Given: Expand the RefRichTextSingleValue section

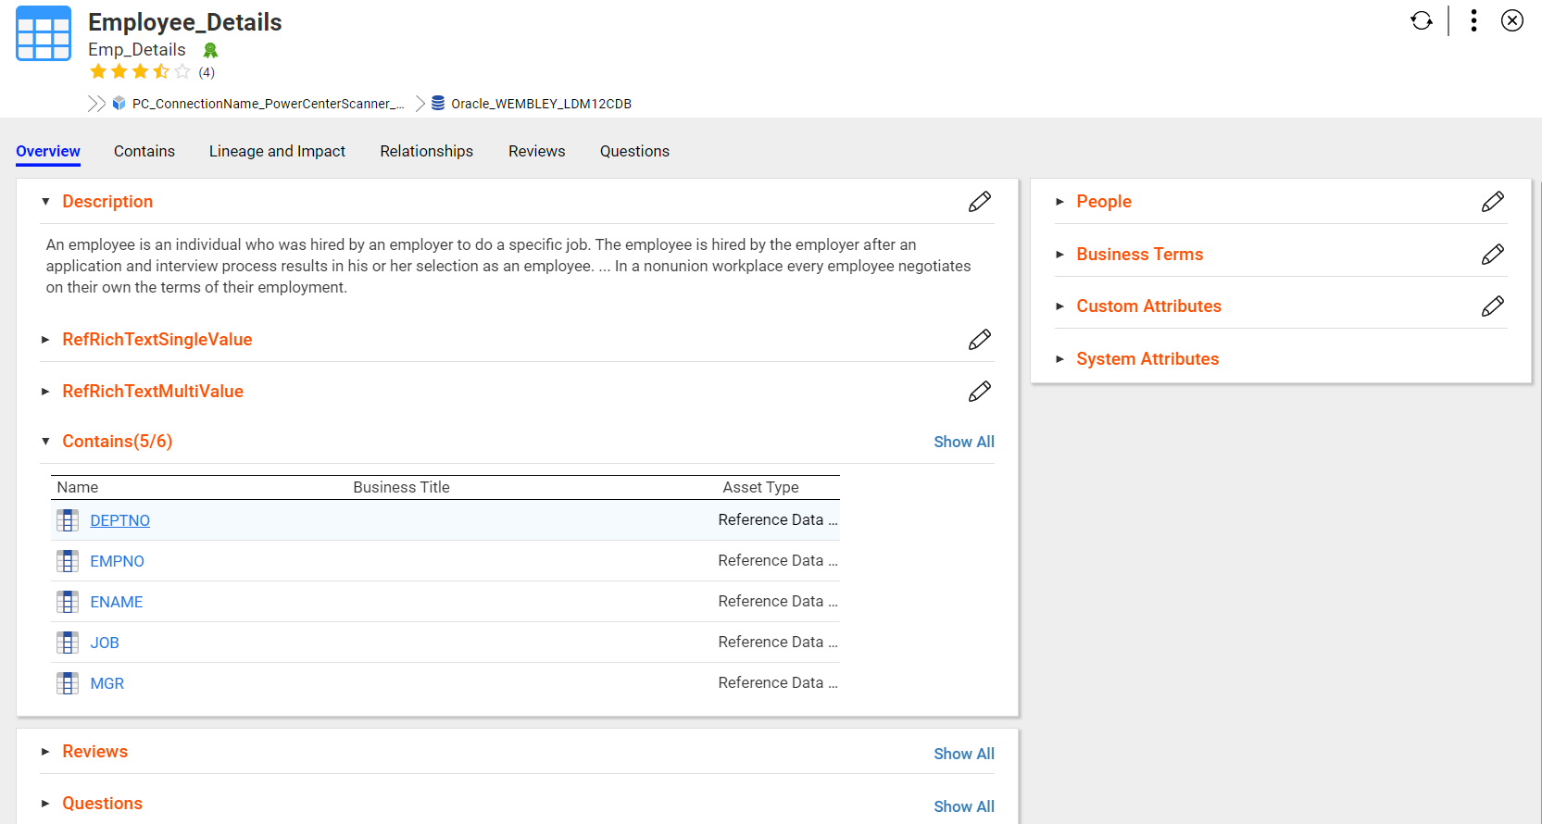Looking at the screenshot, I should click(45, 340).
